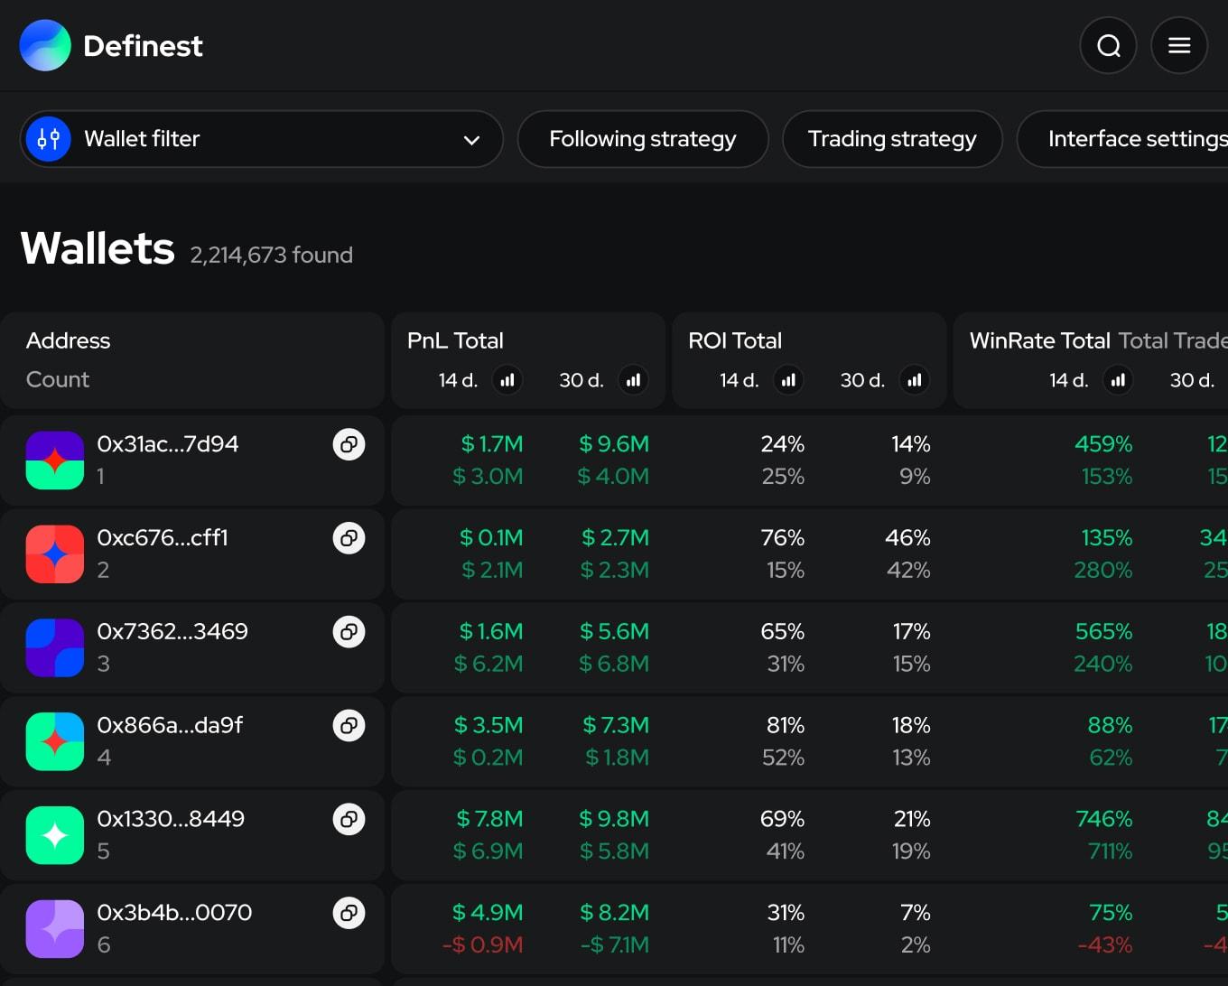
Task: Open the search icon button
Action: coord(1108,45)
